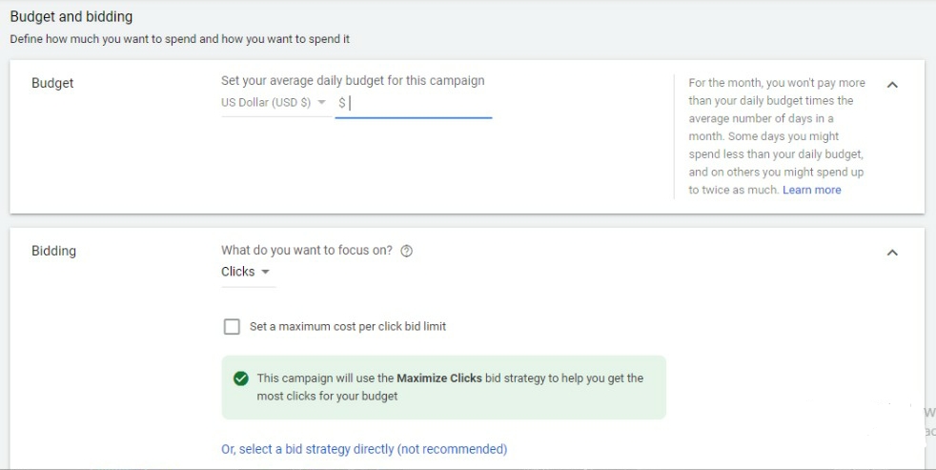
Task: Click the dollar sign prefix in the budget field
Action: (342, 103)
